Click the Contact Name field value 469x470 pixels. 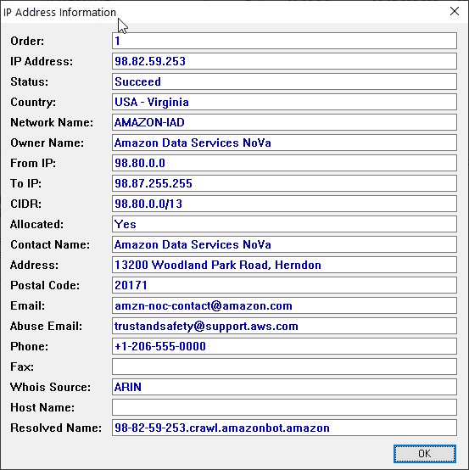pyautogui.click(x=284, y=244)
